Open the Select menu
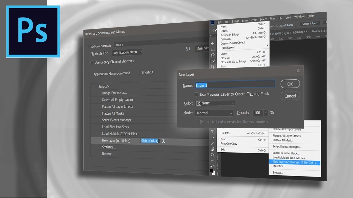The image size is (353, 198). point(263,19)
